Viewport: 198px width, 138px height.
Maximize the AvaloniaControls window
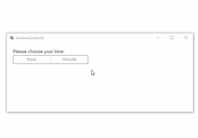pos(172,38)
